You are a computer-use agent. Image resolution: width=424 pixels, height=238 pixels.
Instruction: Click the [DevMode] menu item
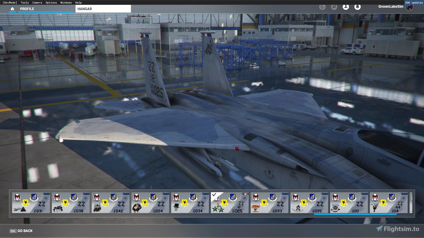[9, 2]
